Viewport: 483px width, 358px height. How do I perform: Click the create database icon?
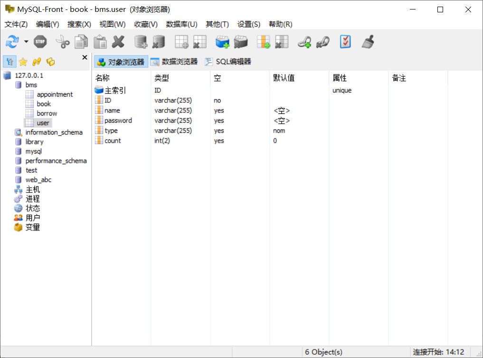[141, 42]
